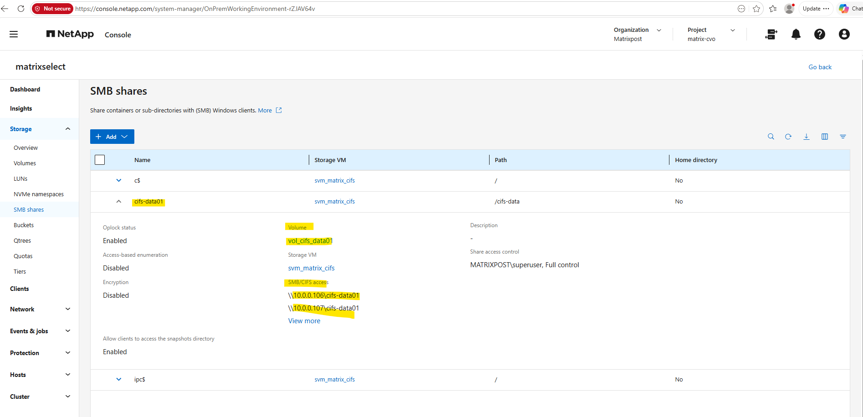863x417 pixels.
Task: Refresh the SMB shares list
Action: pyautogui.click(x=788, y=137)
